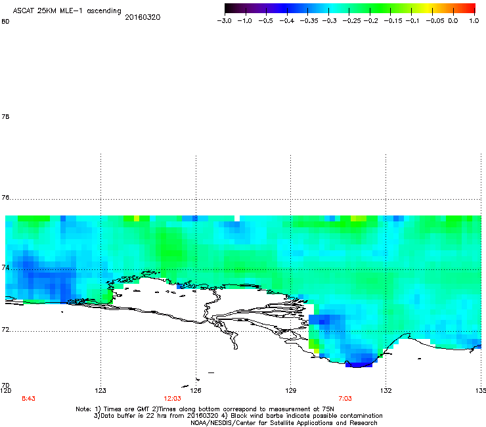Click the longitude label 129

pos(291,390)
